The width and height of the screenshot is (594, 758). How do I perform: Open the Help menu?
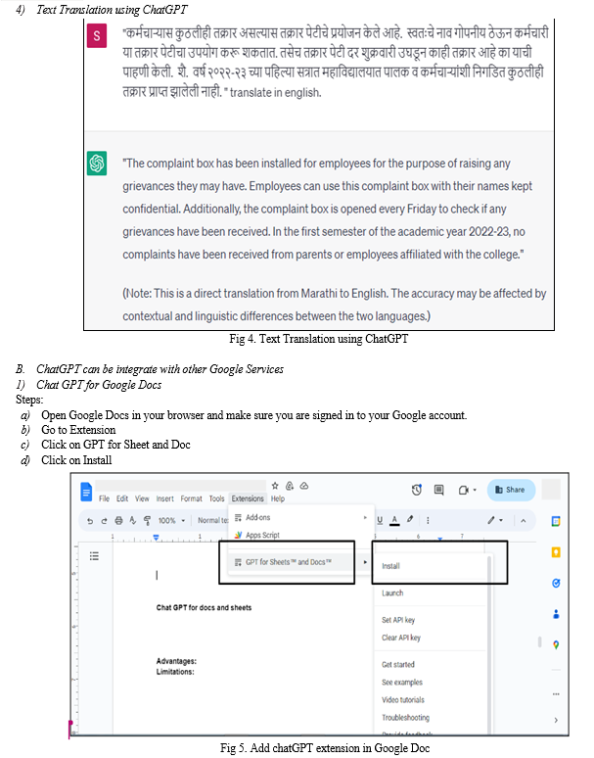coord(278,498)
